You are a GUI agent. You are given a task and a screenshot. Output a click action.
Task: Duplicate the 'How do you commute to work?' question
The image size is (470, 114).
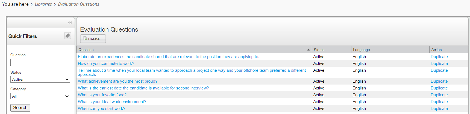pyautogui.click(x=439, y=64)
